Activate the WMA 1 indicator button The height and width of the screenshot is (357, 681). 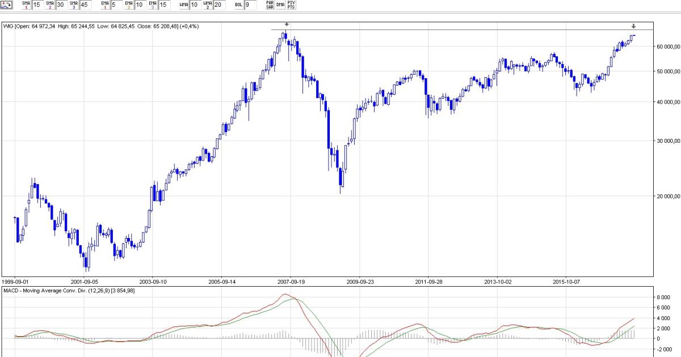pyautogui.click(x=183, y=5)
